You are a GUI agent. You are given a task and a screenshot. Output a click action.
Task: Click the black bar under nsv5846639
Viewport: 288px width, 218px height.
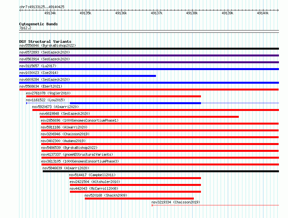(161, 171)
